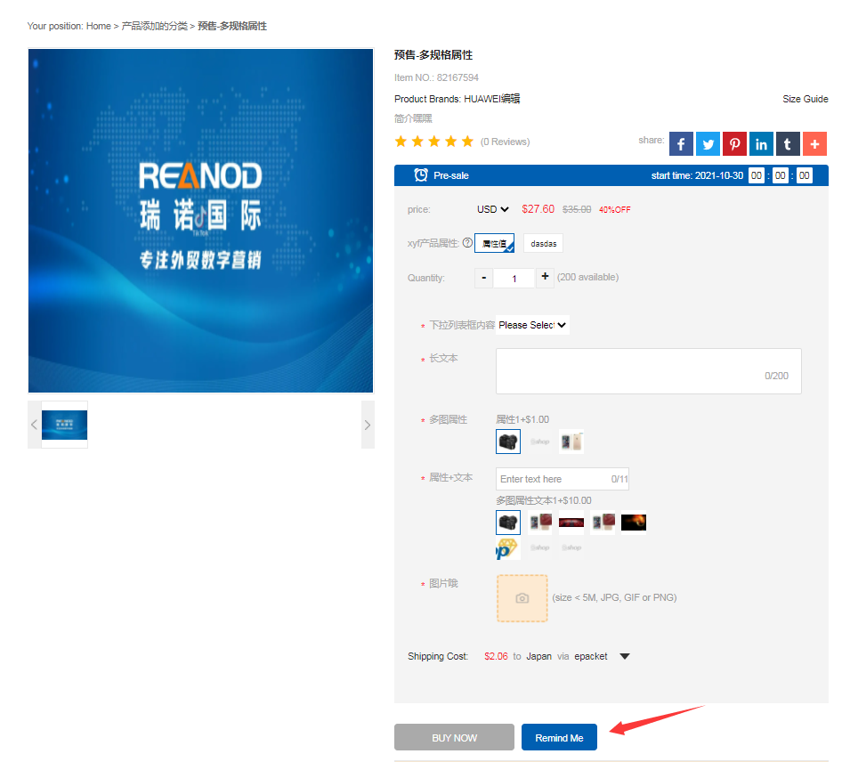Open more share options plus icon
Screen dimensions: 842x762
tap(814, 144)
